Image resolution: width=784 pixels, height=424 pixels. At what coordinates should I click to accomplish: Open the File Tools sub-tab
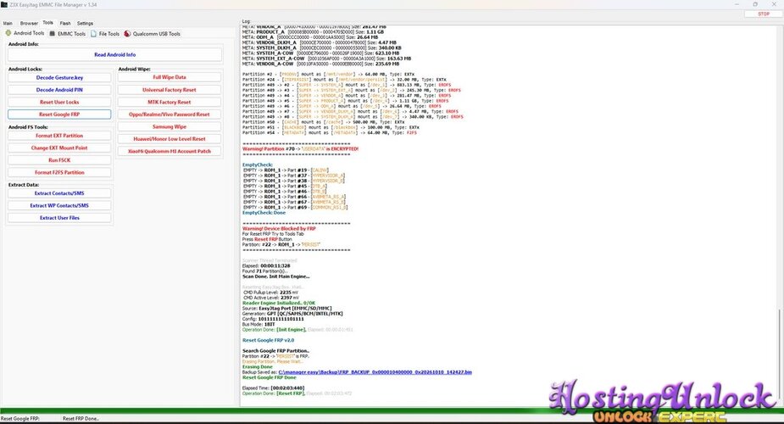coord(105,34)
